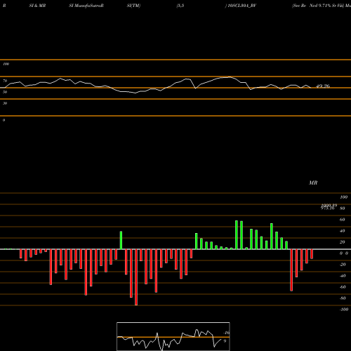Click the 'SI(TM)' header text

pos(133,6)
